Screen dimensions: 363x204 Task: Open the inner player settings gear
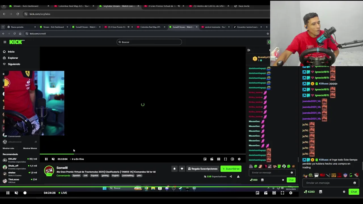coord(239,159)
